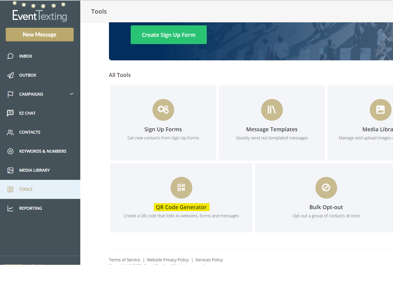Click the Create Sign Up Form button
Screen dimensions: 393x284
[169, 35]
